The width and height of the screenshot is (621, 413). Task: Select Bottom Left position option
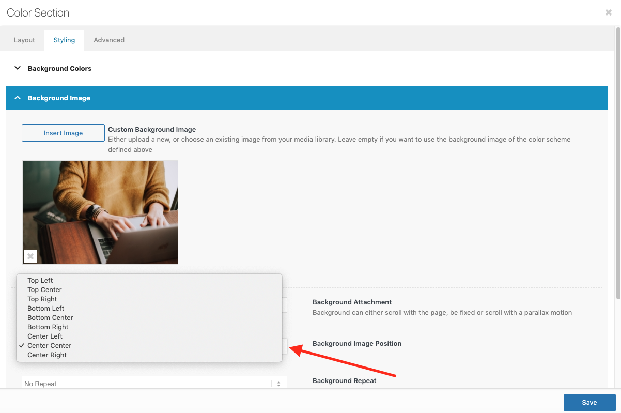pos(149,309)
